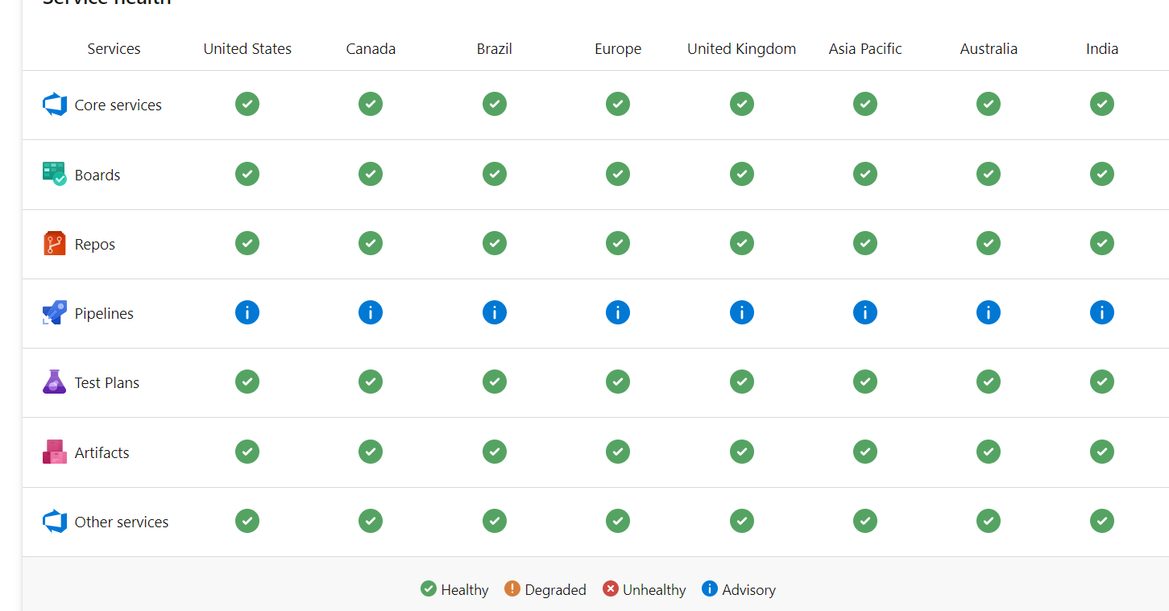
Task: Click Pipelines advisory icon under India
Action: tap(1101, 312)
